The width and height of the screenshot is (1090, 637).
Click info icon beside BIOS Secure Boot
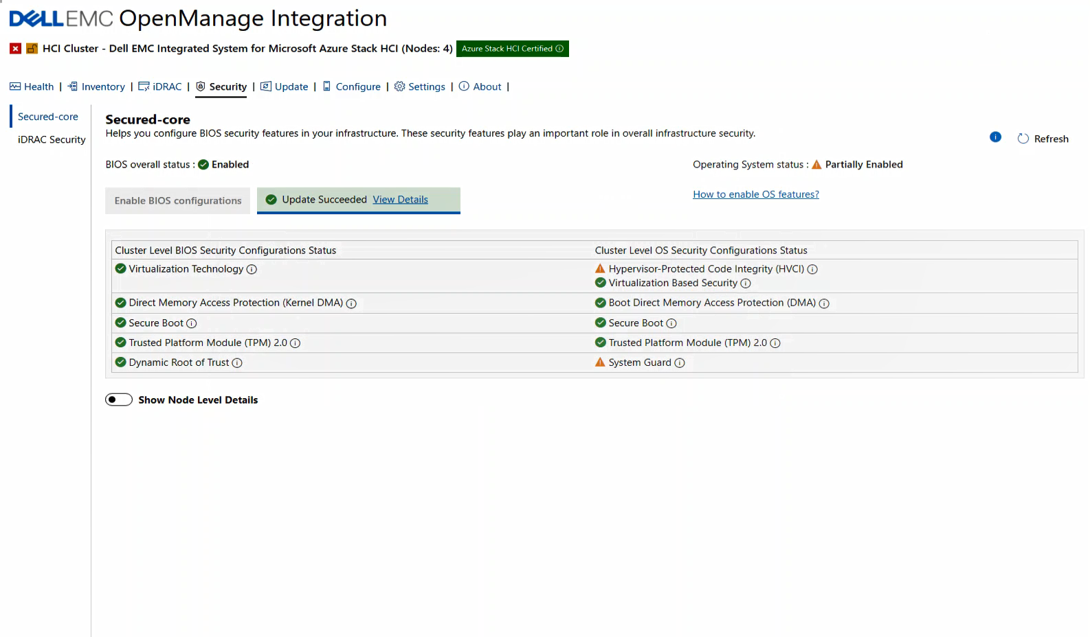192,323
